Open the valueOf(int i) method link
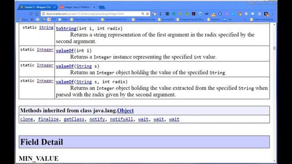292x164 pixels. click(x=65, y=51)
